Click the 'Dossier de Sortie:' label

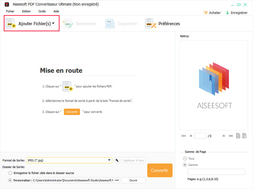tap(14, 167)
